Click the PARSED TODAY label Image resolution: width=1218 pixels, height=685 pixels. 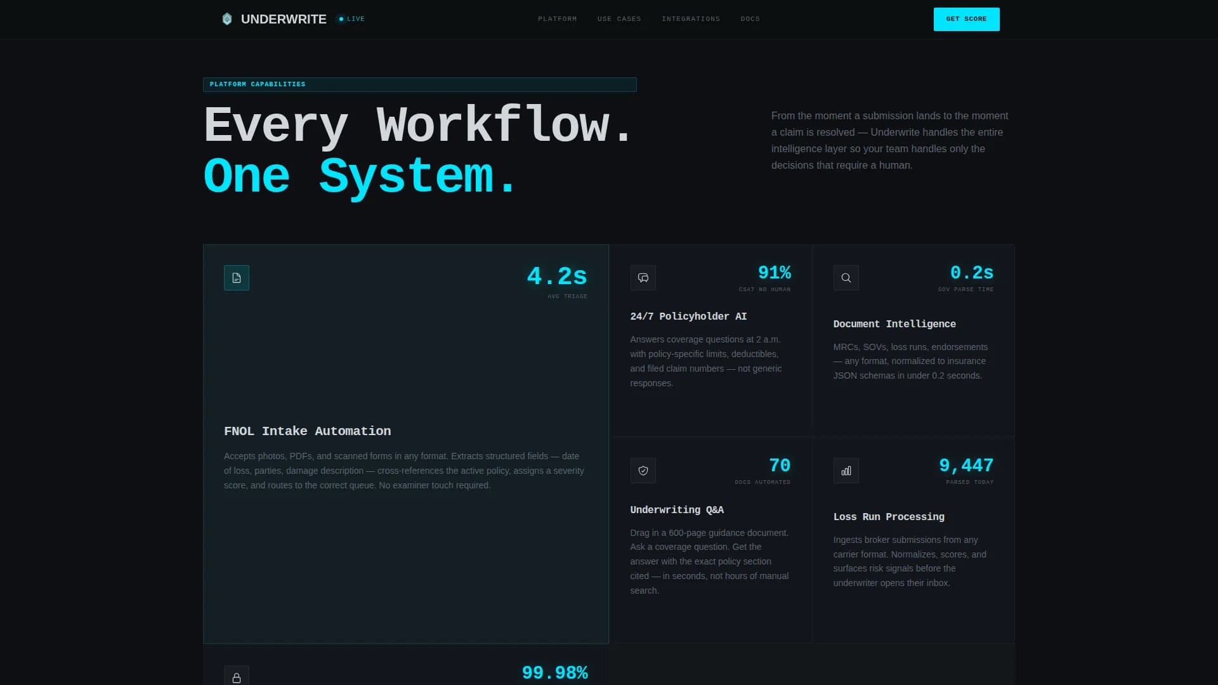[x=969, y=482]
